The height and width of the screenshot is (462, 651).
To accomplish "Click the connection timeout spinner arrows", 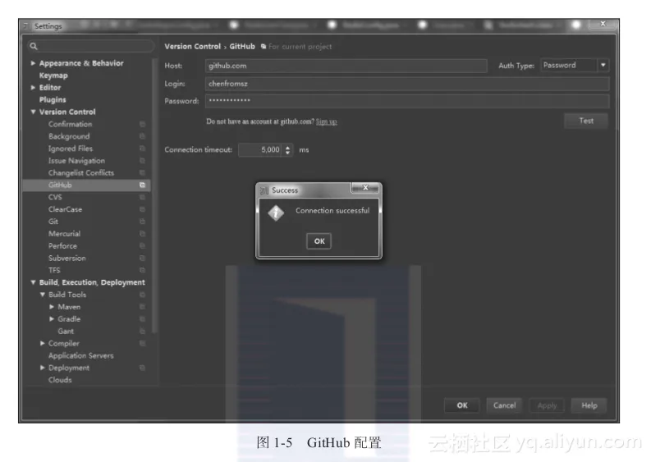I will (x=287, y=150).
